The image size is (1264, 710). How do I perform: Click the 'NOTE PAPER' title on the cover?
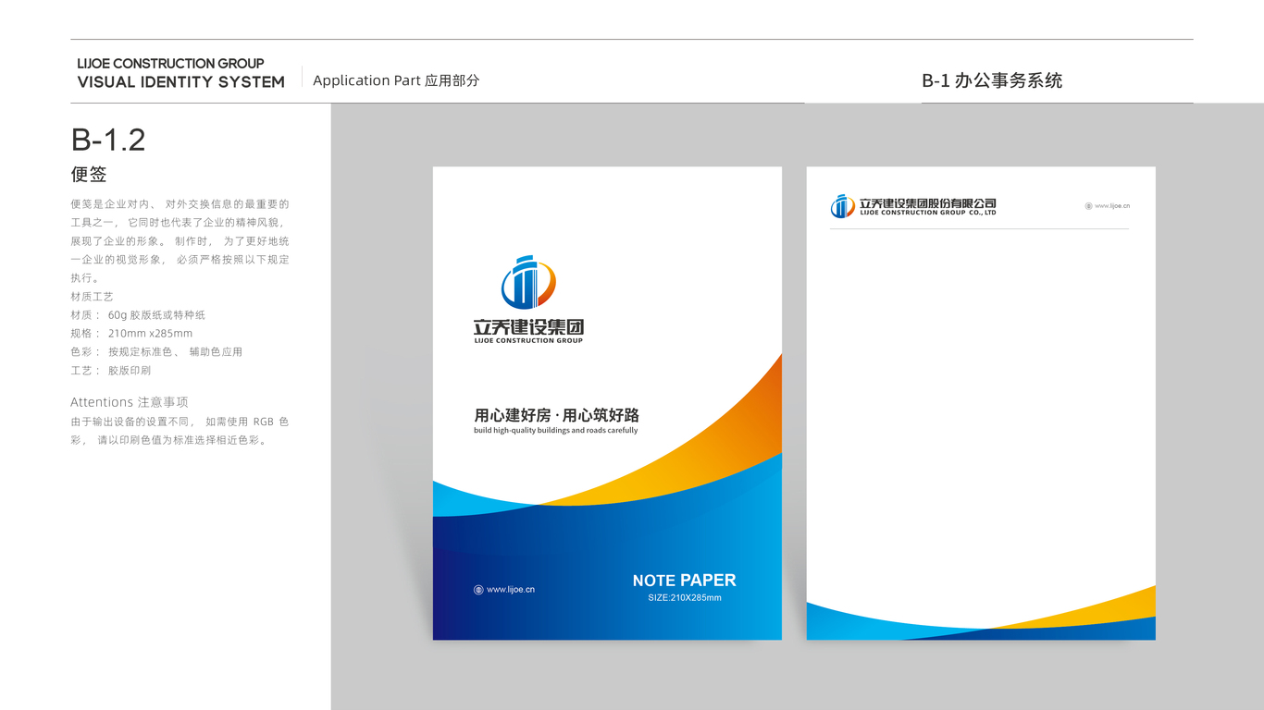point(685,581)
